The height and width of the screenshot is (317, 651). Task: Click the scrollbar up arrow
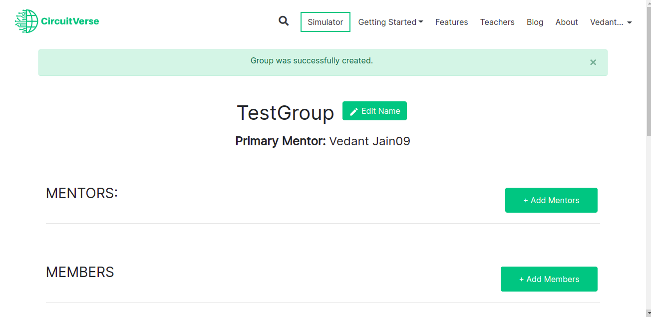pos(648,3)
